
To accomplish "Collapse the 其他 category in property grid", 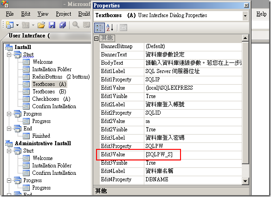I will coord(96,38).
